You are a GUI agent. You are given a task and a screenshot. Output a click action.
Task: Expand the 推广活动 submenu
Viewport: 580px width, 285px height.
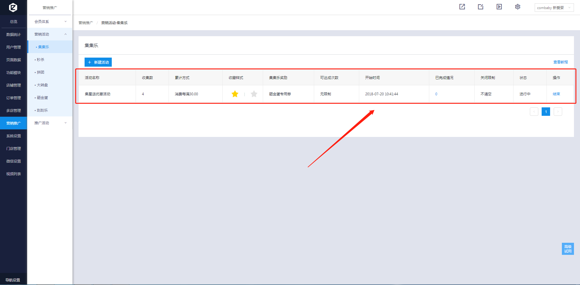pos(50,123)
